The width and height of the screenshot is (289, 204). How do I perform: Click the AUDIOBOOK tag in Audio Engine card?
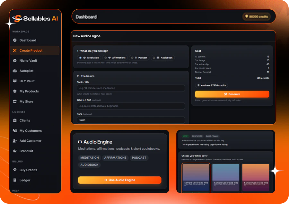[89, 165]
